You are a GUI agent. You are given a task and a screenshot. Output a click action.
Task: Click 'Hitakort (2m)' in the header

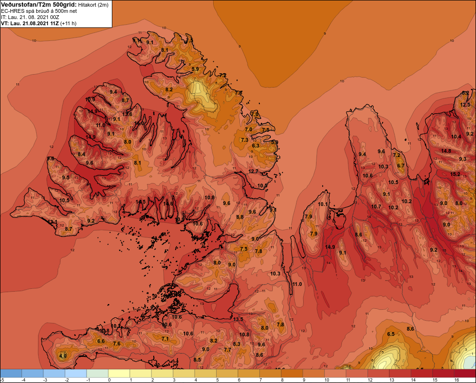[x=93, y=5]
